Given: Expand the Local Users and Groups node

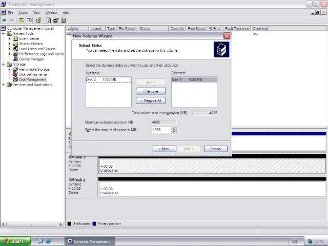Looking at the screenshot, I should tap(9, 49).
